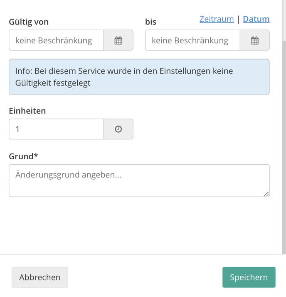The height and width of the screenshot is (297, 286).
Task: Click the clock icon next to Einheiten
Action: click(x=118, y=129)
